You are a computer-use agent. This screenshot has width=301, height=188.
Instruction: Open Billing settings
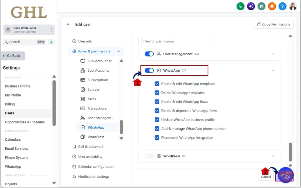coord(10,104)
